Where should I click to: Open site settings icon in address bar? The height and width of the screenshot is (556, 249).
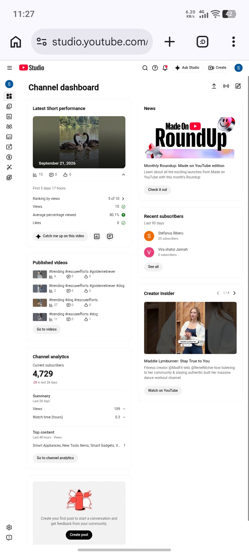tap(41, 42)
